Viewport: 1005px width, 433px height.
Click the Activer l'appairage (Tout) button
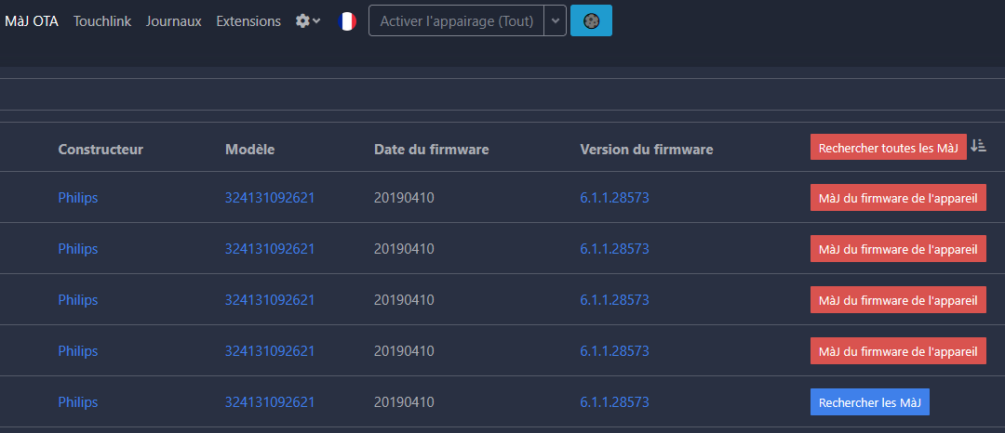click(456, 20)
